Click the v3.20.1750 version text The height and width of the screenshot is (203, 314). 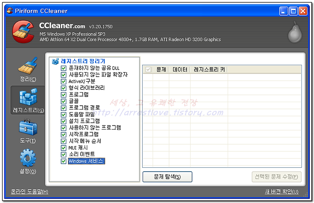coord(101,27)
